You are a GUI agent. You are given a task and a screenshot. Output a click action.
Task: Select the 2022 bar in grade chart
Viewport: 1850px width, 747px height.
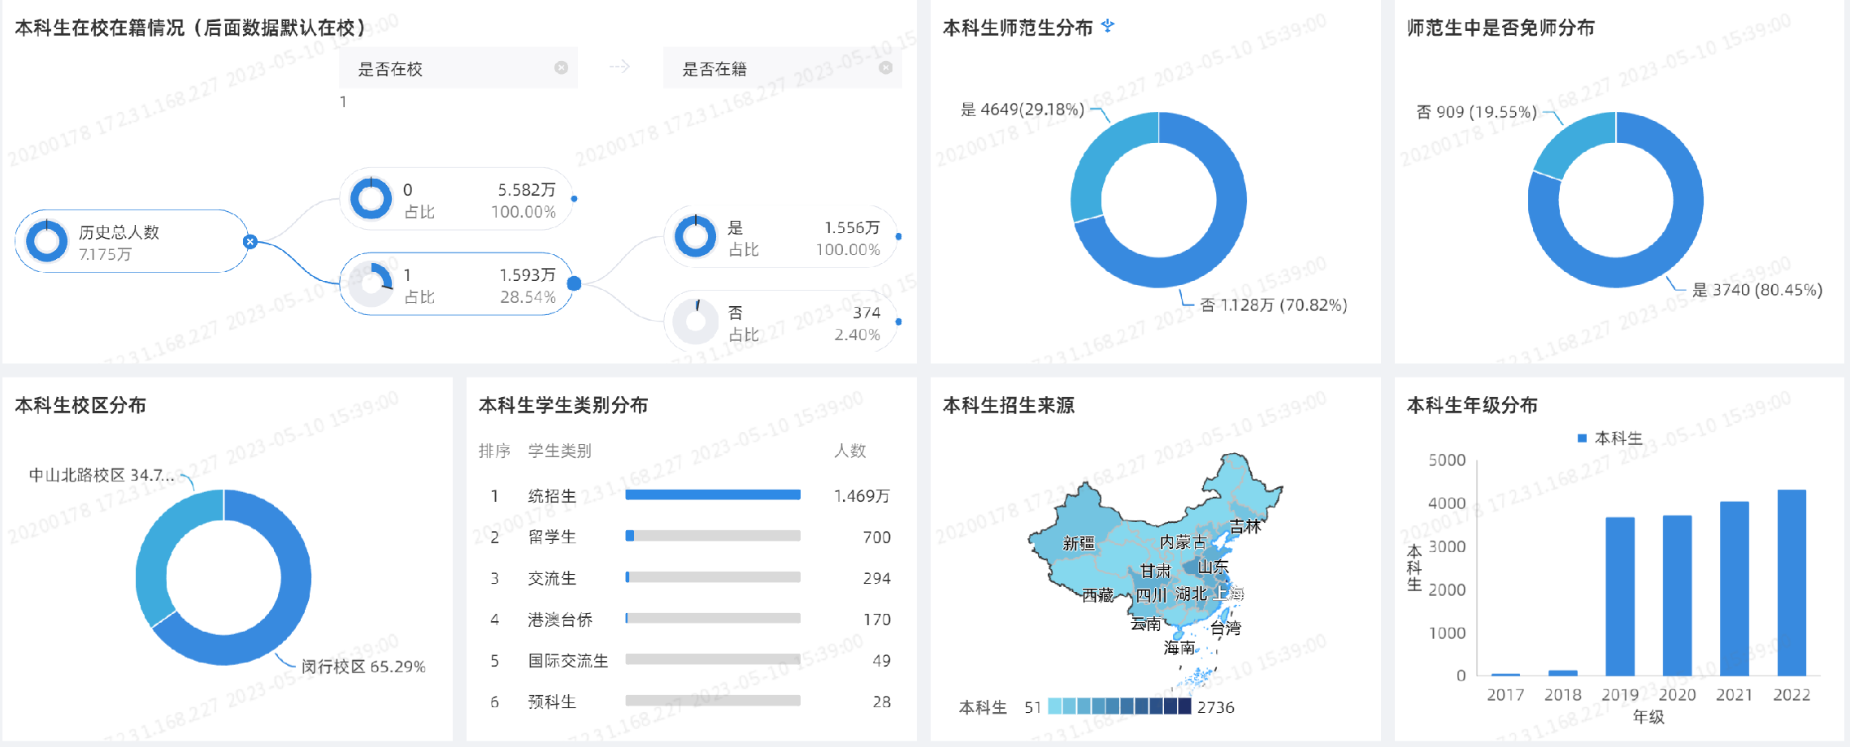[1791, 583]
